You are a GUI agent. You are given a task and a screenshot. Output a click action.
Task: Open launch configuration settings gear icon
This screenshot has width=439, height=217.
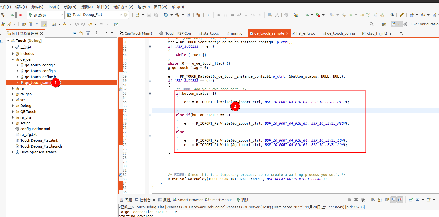126,15
